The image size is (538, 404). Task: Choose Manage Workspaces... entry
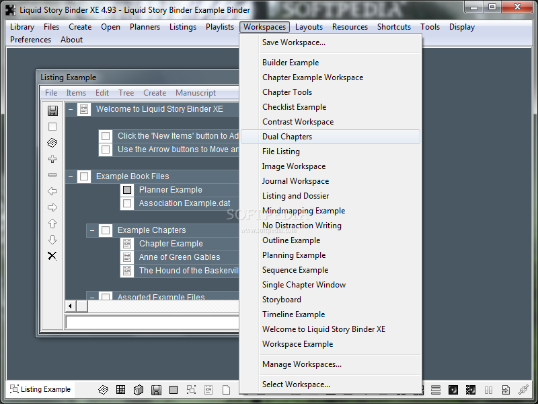click(330, 364)
